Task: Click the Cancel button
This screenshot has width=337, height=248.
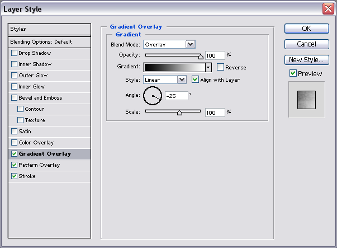Action: [x=307, y=44]
